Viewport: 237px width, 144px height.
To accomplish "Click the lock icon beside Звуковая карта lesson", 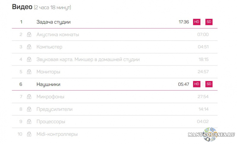I will click(29, 60).
